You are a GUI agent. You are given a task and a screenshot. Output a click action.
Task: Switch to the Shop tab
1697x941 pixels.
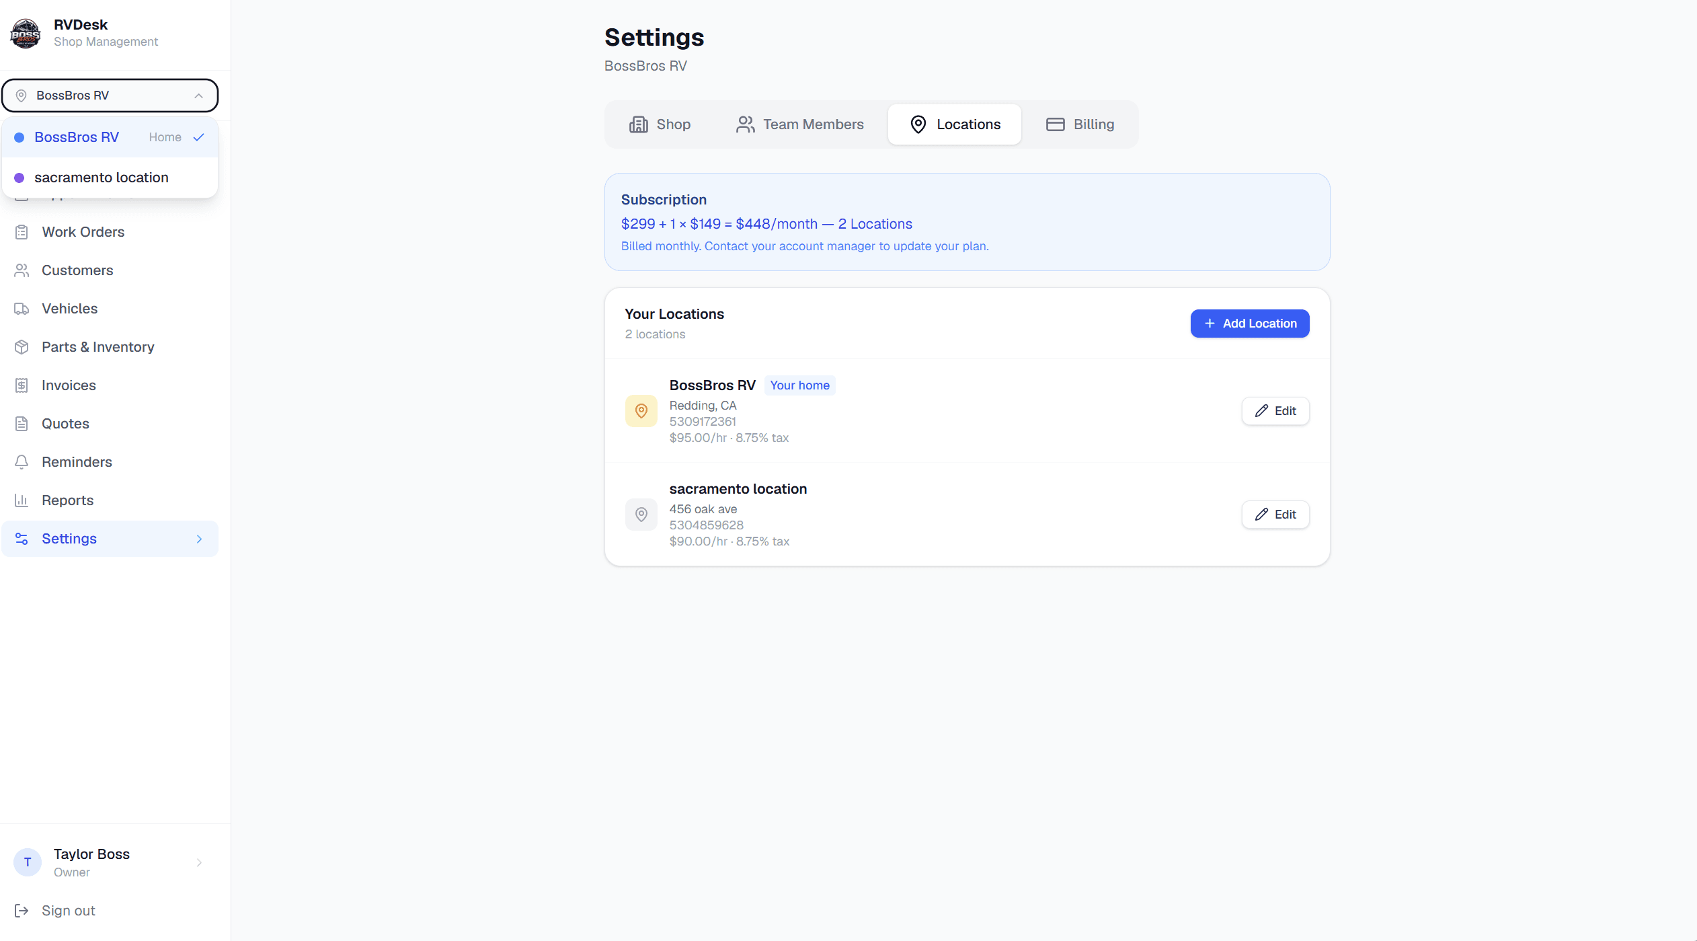(660, 124)
